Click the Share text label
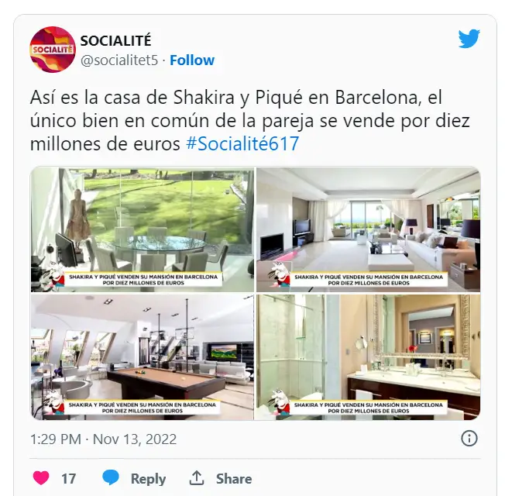Screen dimensions: 505x496 [234, 479]
